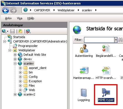The width and height of the screenshot is (123, 109).
Task: Click the Save floppy disk toolbar icon
Action: coord(12,31)
